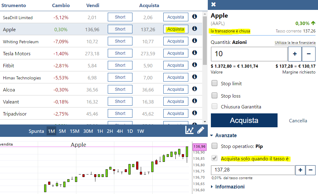318x194 pixels.
Task: Show info for Tesla Motors
Action: pos(195,53)
